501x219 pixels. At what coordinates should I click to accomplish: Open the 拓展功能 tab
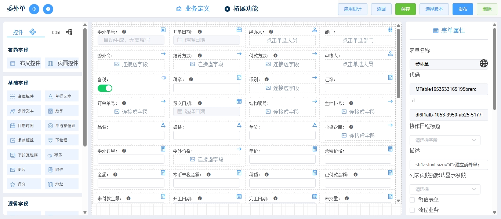coord(242,9)
